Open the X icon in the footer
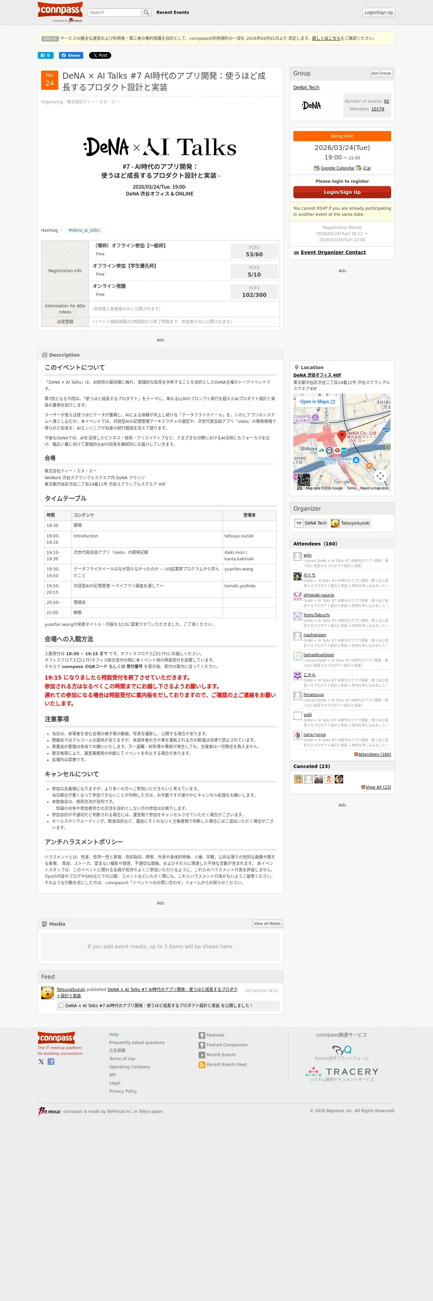The height and width of the screenshot is (1301, 433). (x=41, y=1062)
